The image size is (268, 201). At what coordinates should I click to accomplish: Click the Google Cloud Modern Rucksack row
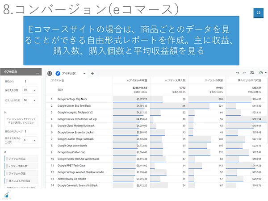click(x=156, y=126)
